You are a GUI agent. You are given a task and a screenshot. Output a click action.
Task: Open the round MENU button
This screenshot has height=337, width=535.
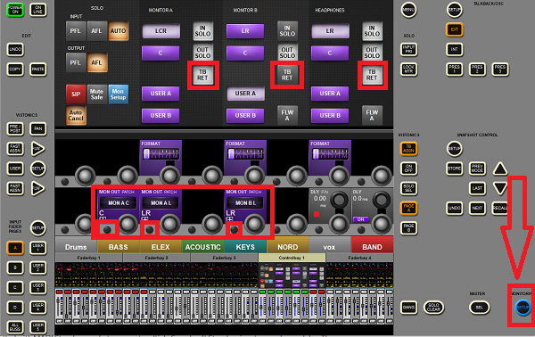pyautogui.click(x=408, y=10)
